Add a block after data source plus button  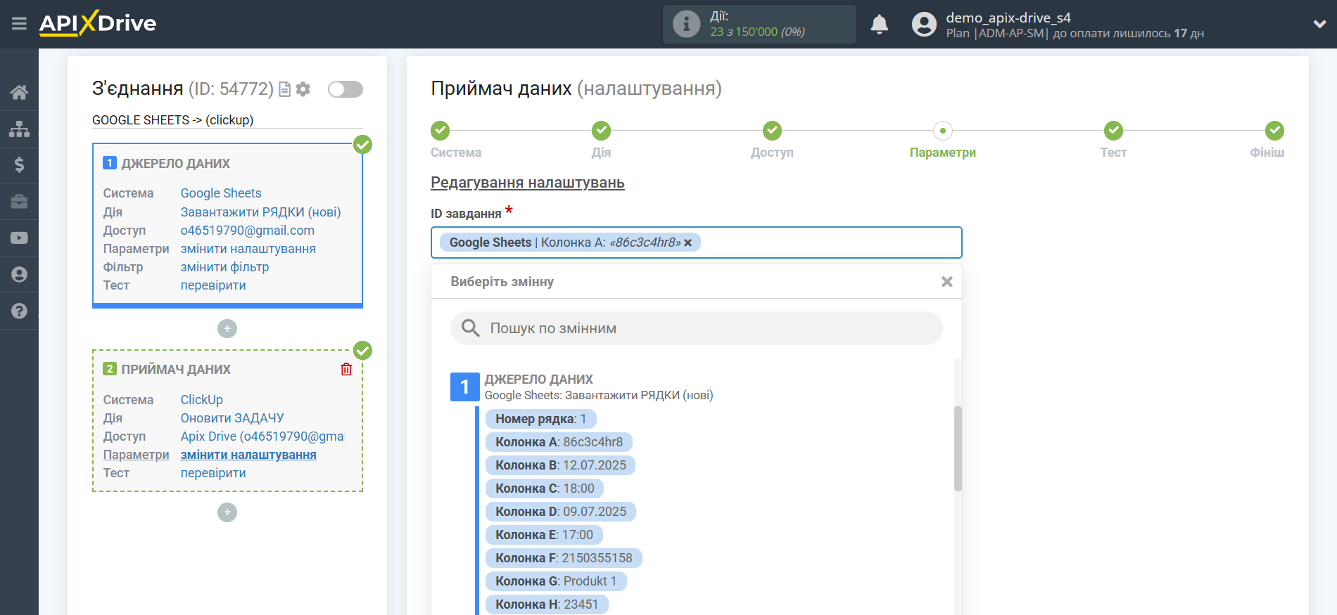tap(227, 328)
